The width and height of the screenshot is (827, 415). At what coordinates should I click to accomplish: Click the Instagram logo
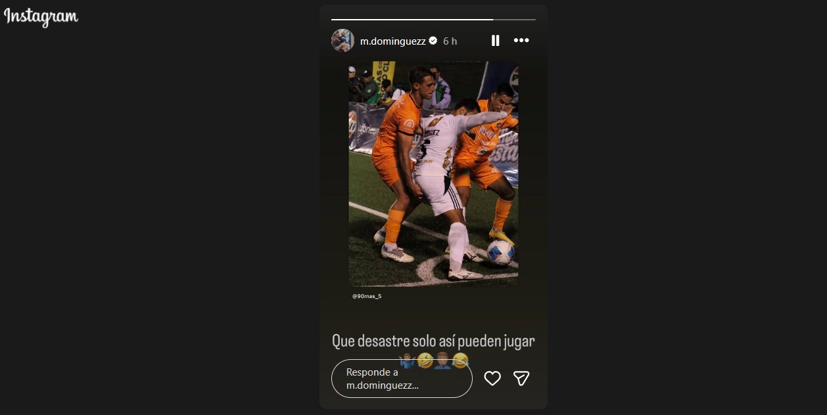click(x=41, y=17)
